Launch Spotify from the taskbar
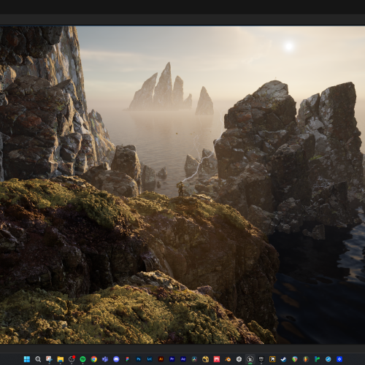This screenshot has width=365, height=365. tap(82, 359)
